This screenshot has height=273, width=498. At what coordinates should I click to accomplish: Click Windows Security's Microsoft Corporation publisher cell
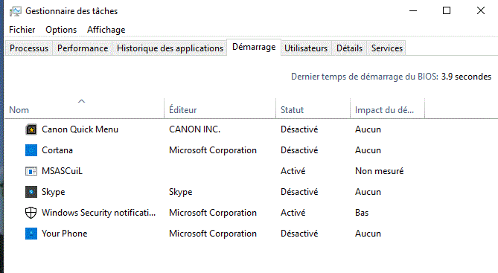pyautogui.click(x=213, y=213)
